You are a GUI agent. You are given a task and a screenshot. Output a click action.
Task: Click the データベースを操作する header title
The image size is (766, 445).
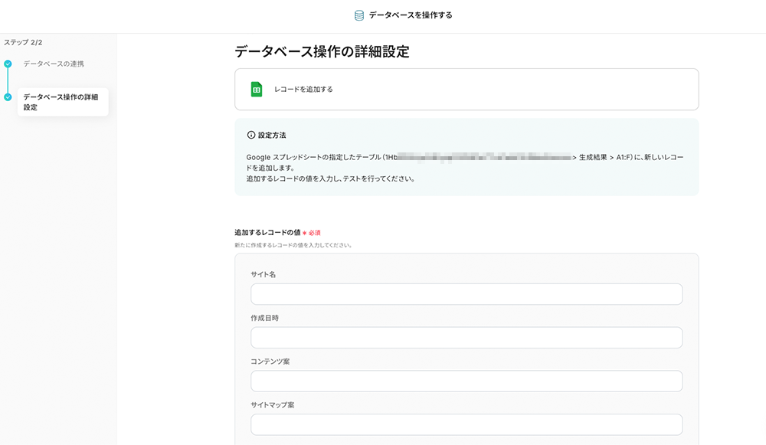pyautogui.click(x=410, y=15)
